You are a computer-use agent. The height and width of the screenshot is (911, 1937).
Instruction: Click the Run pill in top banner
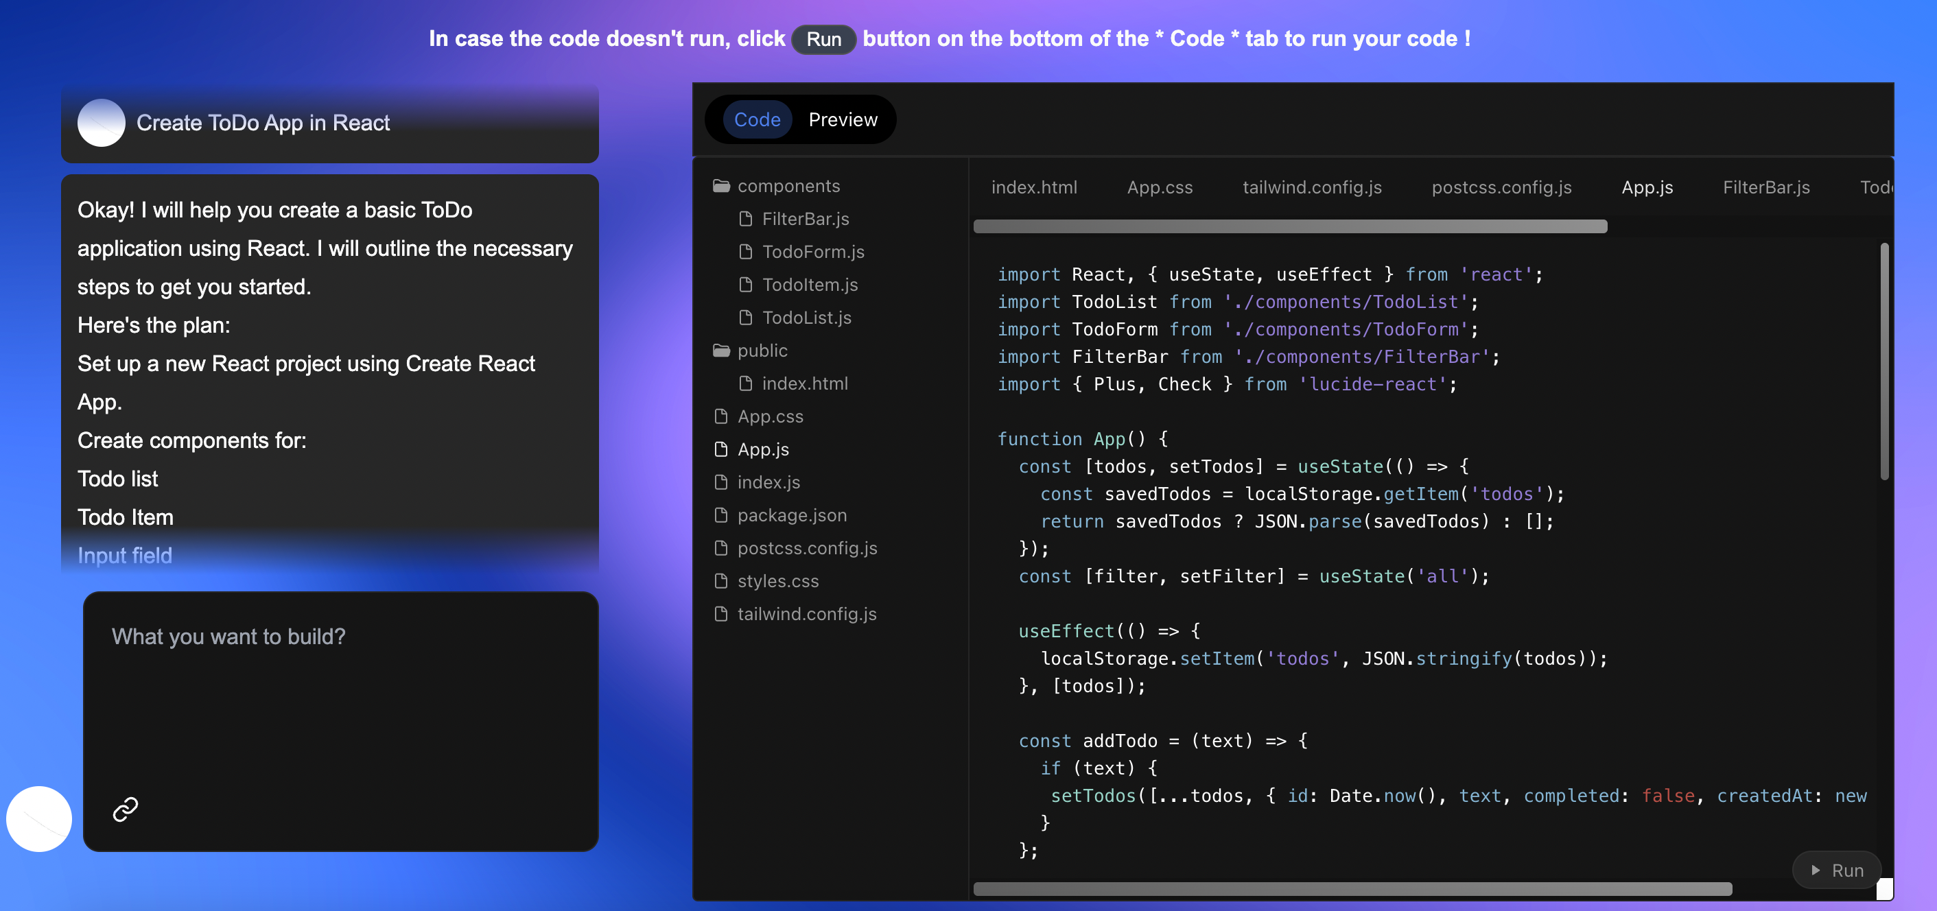[823, 39]
